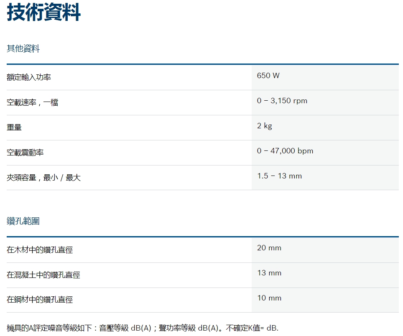Image resolution: width=403 pixels, height=336 pixels.
Task: Click the 空載震動率 row label
Action: click(x=25, y=153)
